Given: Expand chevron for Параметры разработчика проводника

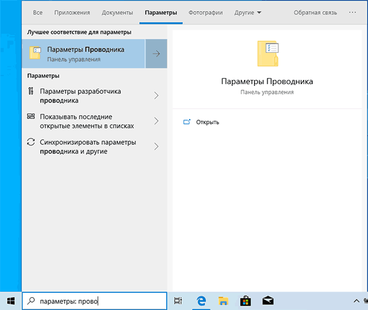Looking at the screenshot, I should (x=156, y=96).
